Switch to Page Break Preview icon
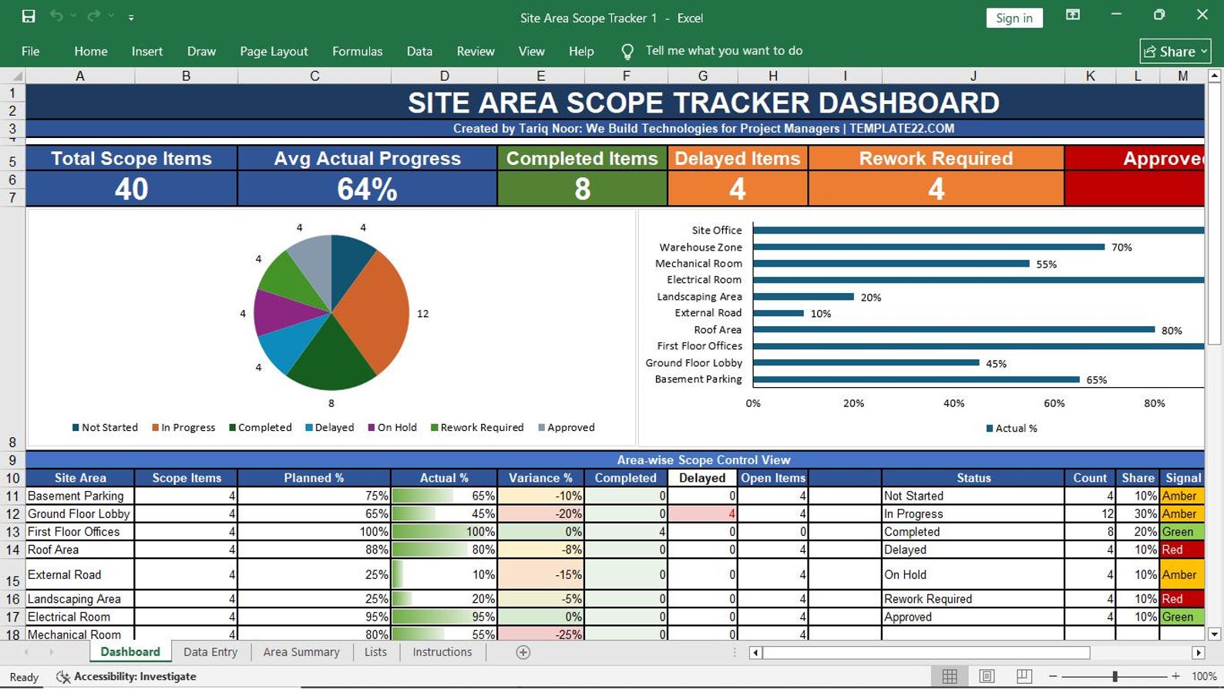The width and height of the screenshot is (1224, 690). pyautogui.click(x=1024, y=676)
